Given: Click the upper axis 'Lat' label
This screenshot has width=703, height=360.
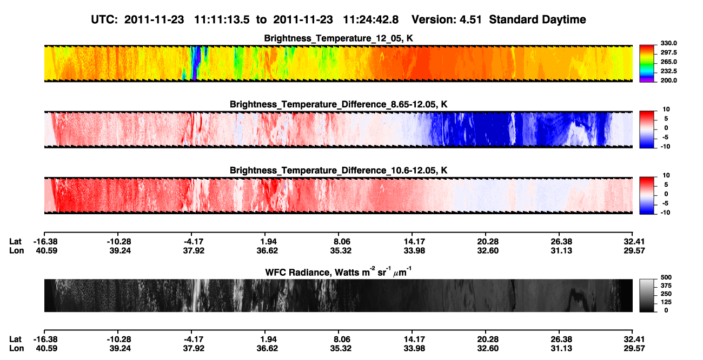Looking at the screenshot, I should point(16,241).
